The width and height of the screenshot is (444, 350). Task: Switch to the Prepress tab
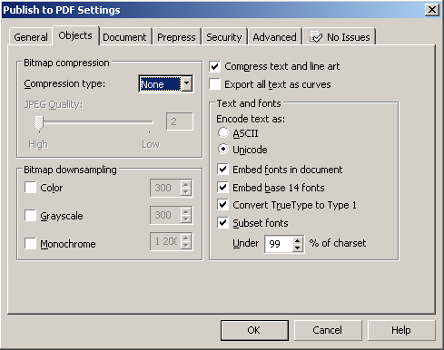tap(176, 37)
